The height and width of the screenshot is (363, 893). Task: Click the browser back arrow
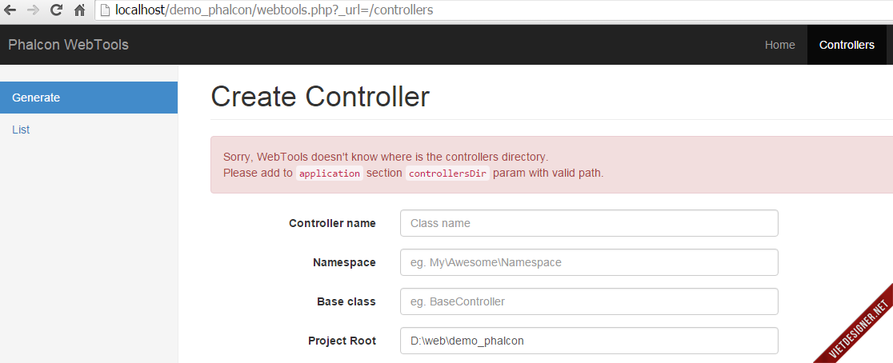(x=11, y=11)
